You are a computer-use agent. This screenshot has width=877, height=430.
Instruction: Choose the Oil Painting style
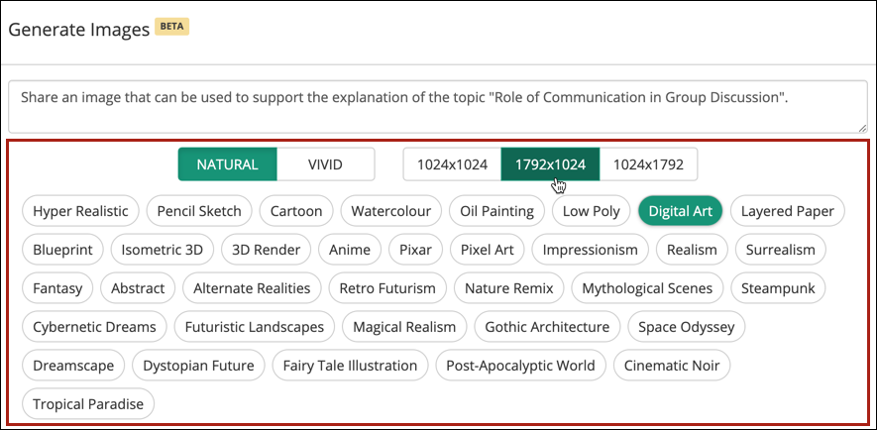click(x=496, y=211)
